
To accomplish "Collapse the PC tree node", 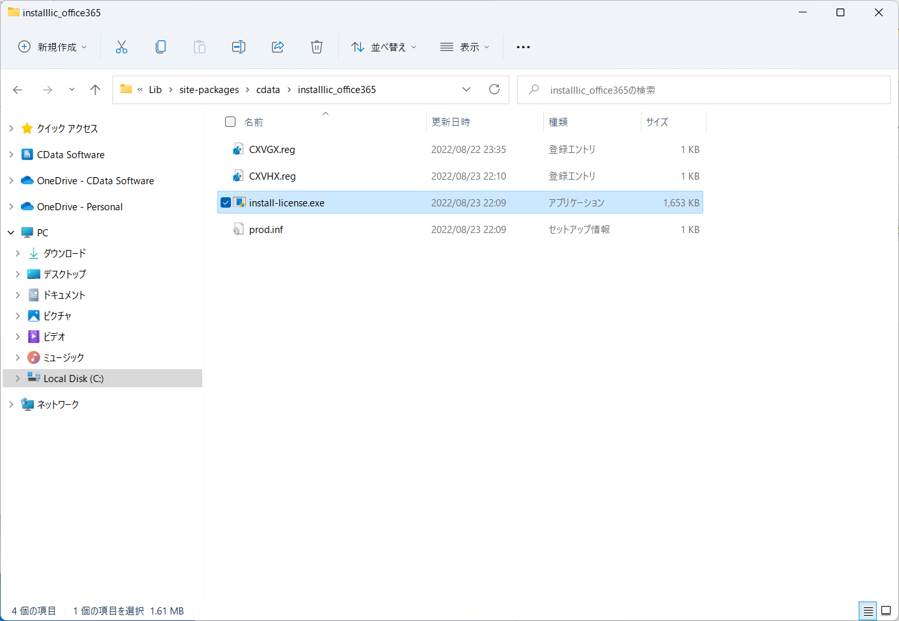I will (x=11, y=232).
